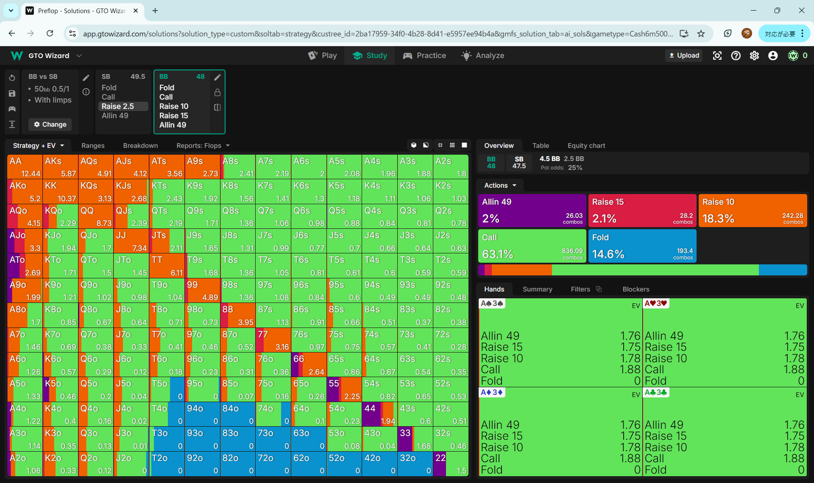Click the compare split-view icon in BB panel
The image size is (814, 483).
(x=217, y=108)
